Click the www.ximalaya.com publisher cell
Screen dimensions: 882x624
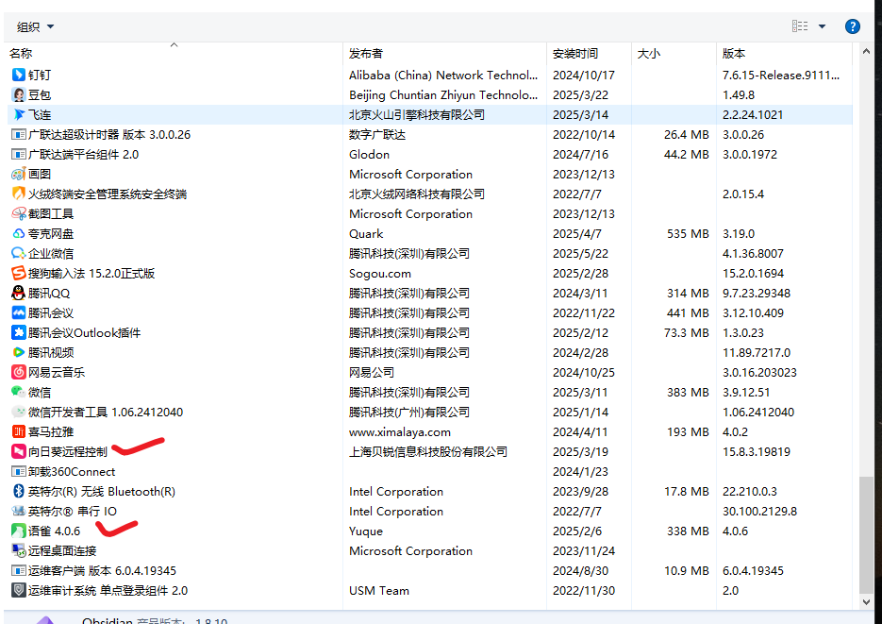(399, 432)
